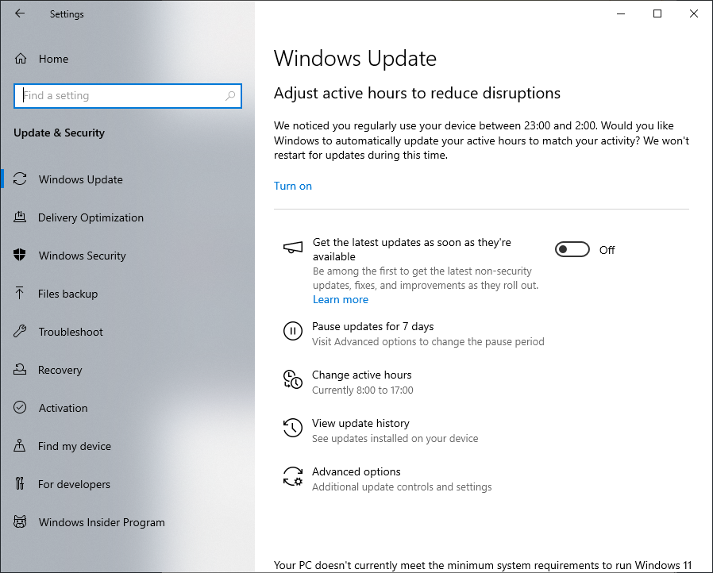
Task: Go to the Troubleshoot section
Action: pos(71,332)
